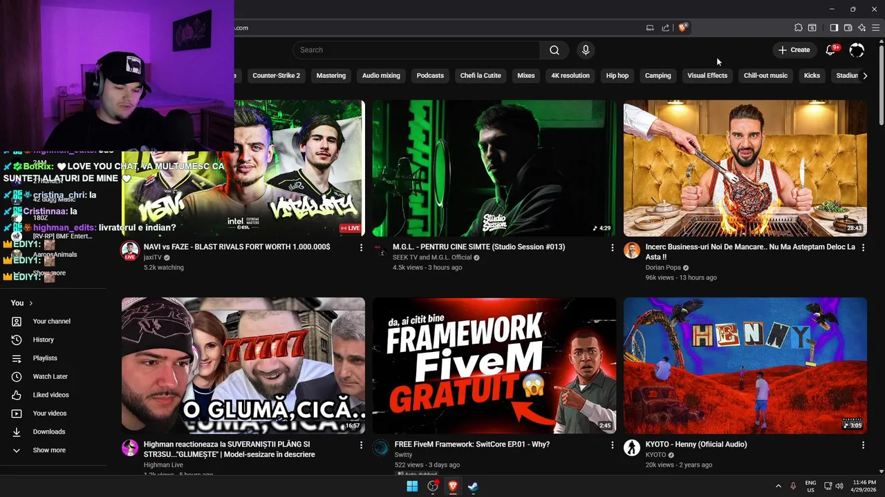Viewport: 885px width, 497px height.
Task: Open Steam from the taskbar
Action: tap(473, 486)
